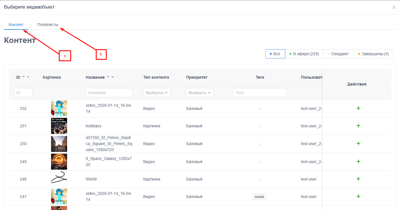This screenshot has width=400, height=210.
Task: Select the 0_Space_Galaxy_1280x720 name cell
Action: pyautogui.click(x=109, y=162)
